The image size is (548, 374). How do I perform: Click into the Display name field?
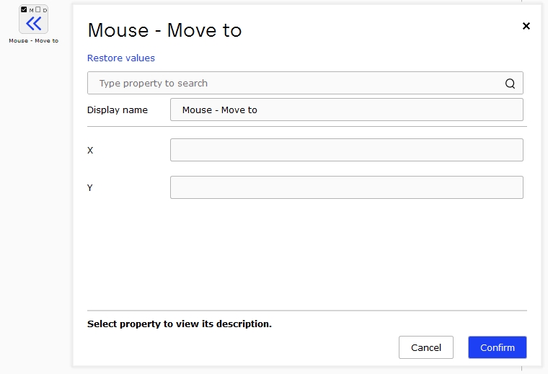(347, 110)
